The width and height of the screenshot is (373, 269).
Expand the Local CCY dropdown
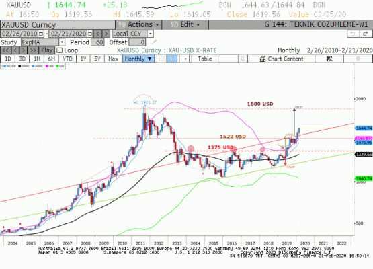click(150, 34)
